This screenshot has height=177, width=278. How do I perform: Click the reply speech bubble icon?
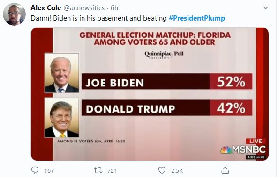coord(35,170)
